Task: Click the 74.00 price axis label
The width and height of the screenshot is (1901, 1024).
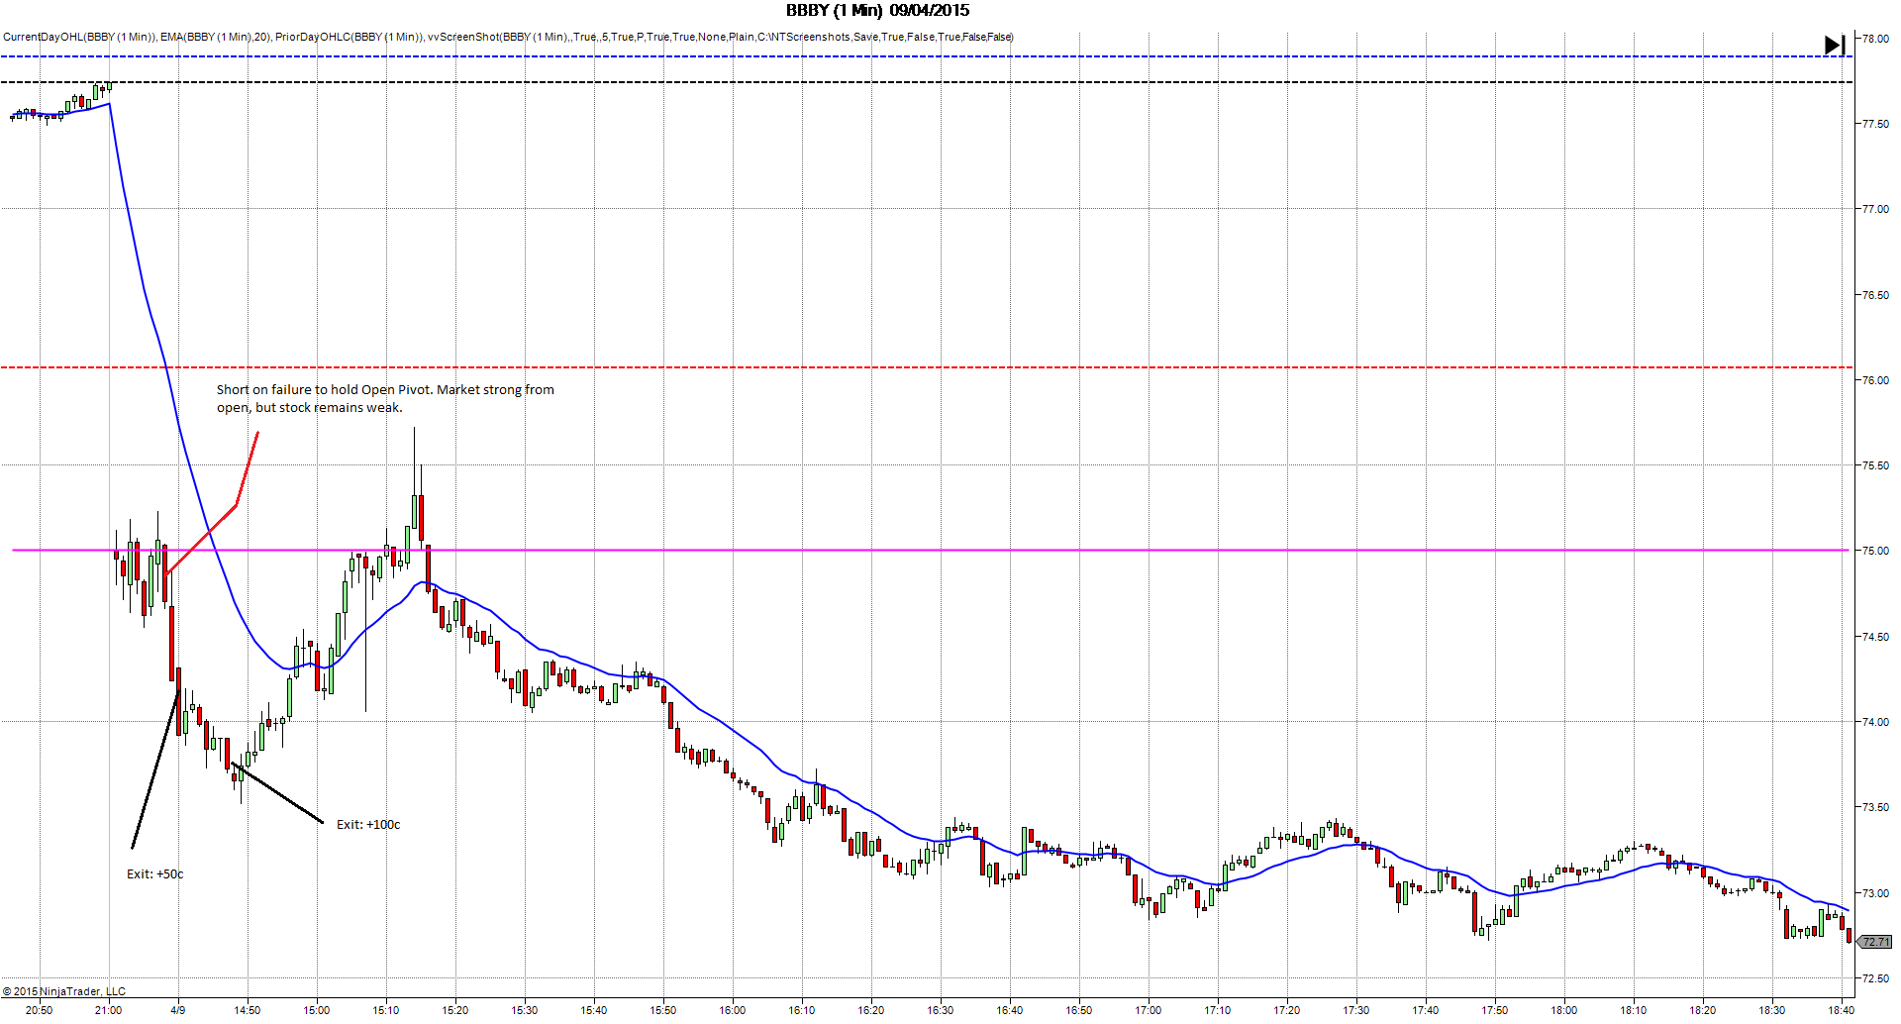Action: tap(1875, 722)
